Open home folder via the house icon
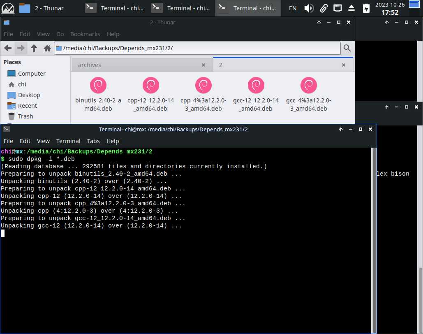The width and height of the screenshot is (423, 334). [x=47, y=48]
